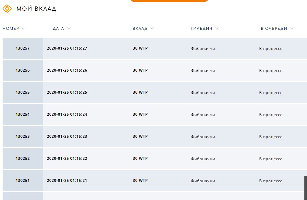Select deposit number 130257
Screen dimensions: 307x200
point(23,48)
